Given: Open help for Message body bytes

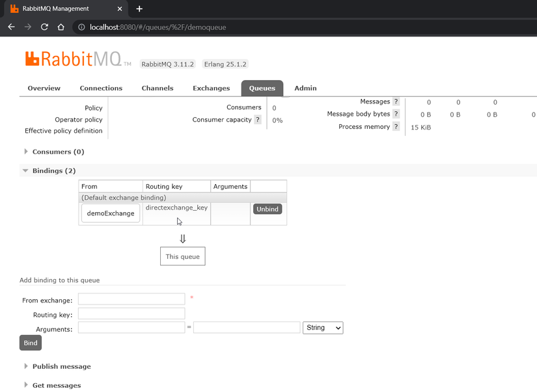Looking at the screenshot, I should [x=395, y=114].
